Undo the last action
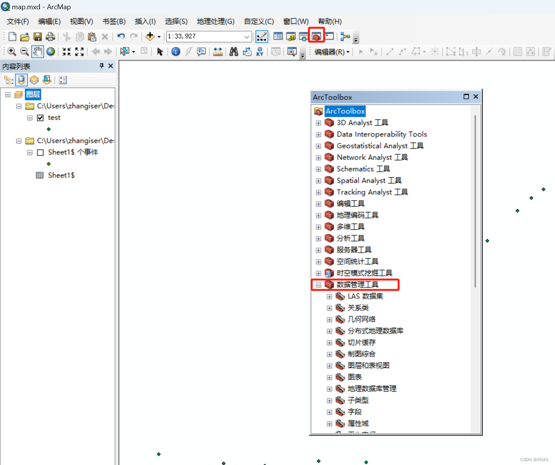Screen dimensions: 555x465 tap(121, 37)
